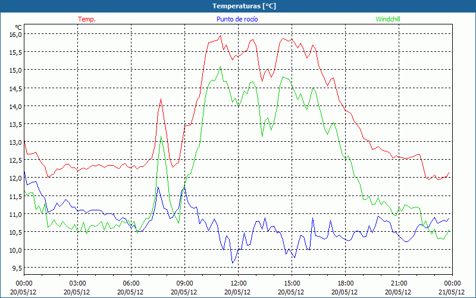Click the '16,0' y-axis value
This screenshot has width=476, height=298.
[x=15, y=35]
